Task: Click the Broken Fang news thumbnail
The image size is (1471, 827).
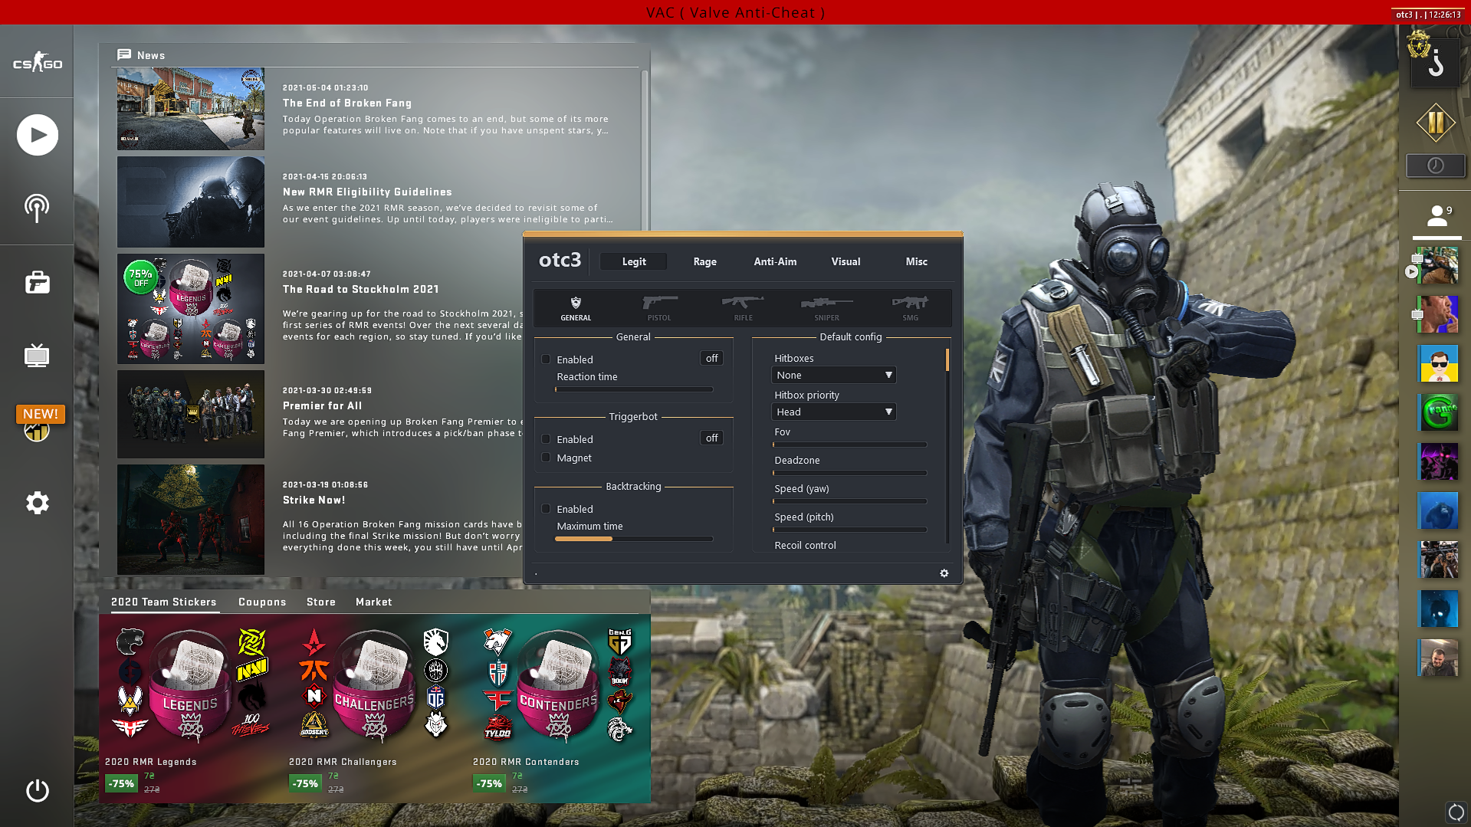Action: point(191,109)
